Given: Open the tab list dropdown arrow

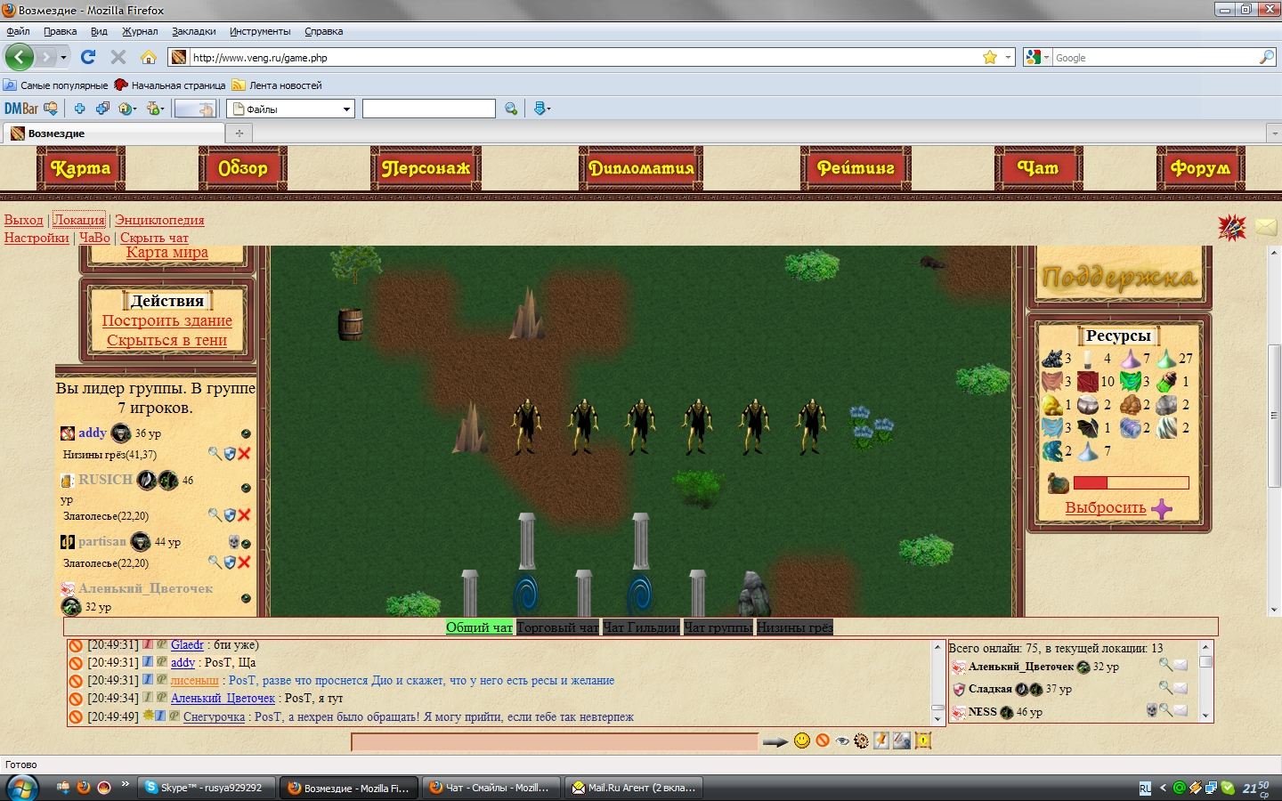Looking at the screenshot, I should [x=1274, y=133].
